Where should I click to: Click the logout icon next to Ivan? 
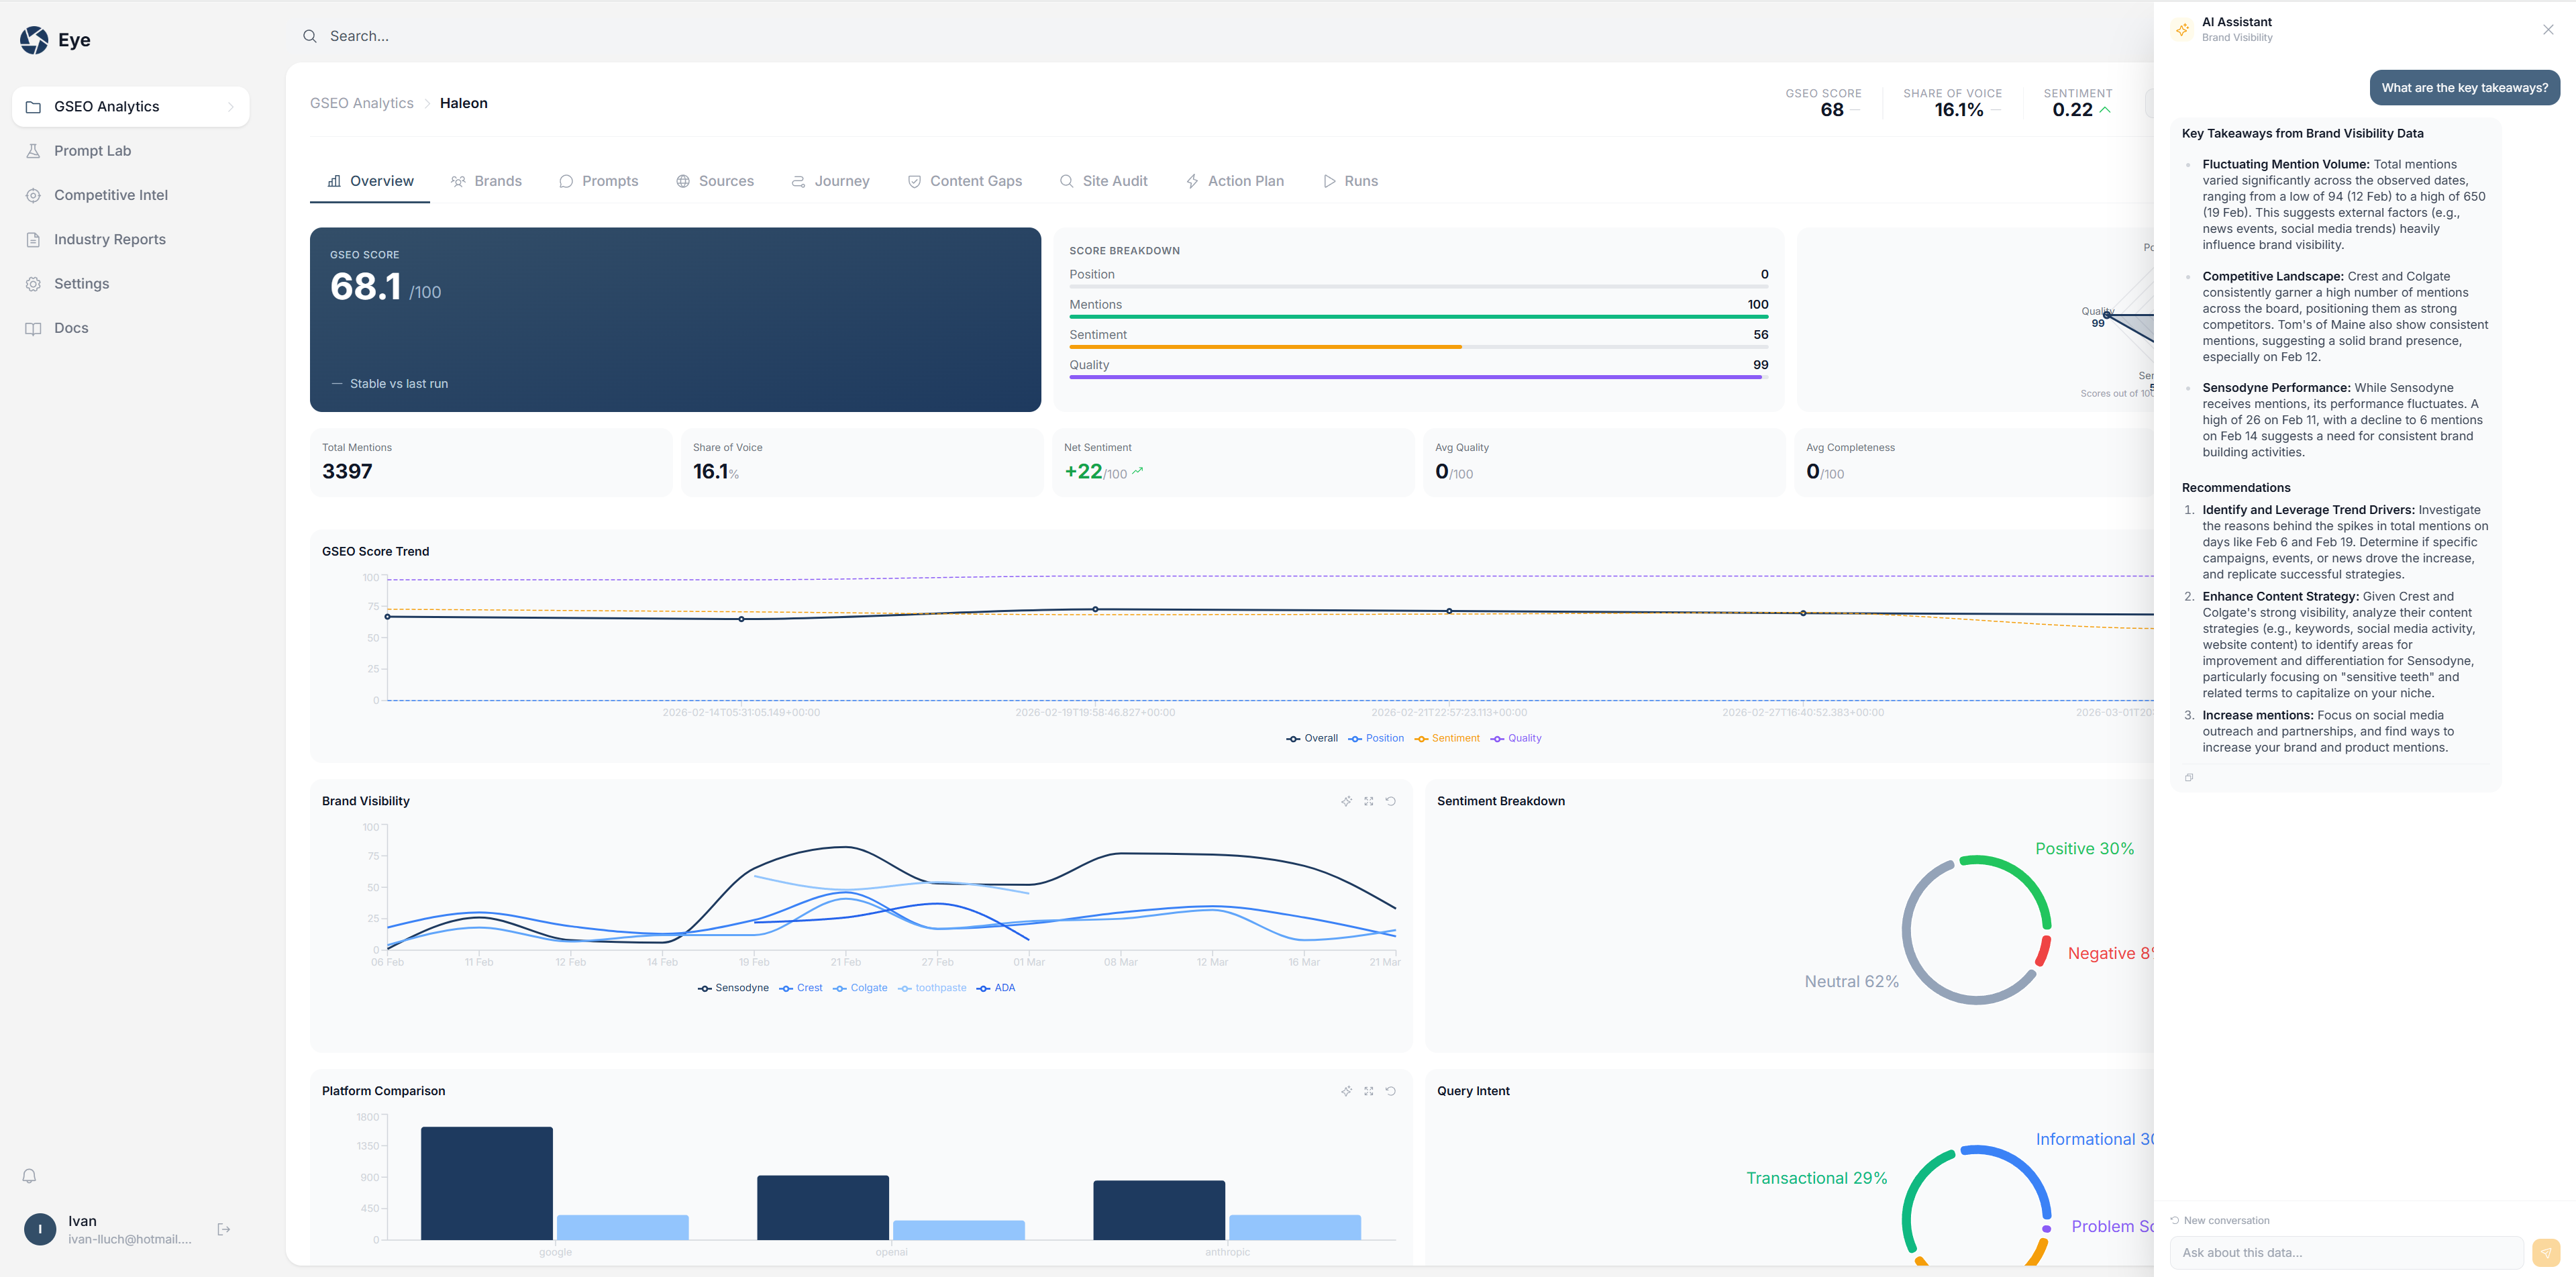click(x=224, y=1229)
